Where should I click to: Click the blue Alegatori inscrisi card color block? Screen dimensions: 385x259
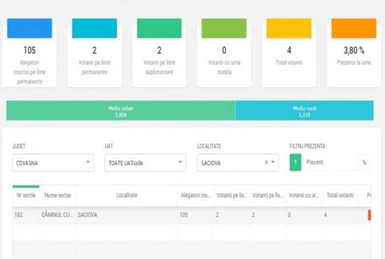[29, 28]
